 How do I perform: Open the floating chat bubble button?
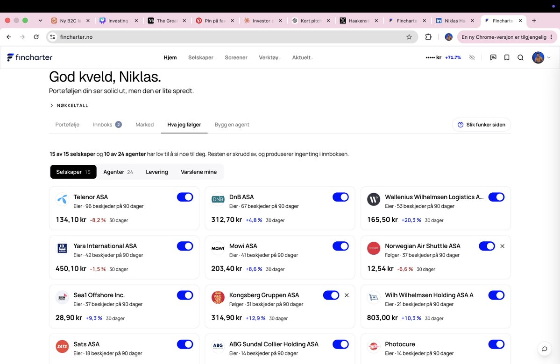click(x=544, y=349)
